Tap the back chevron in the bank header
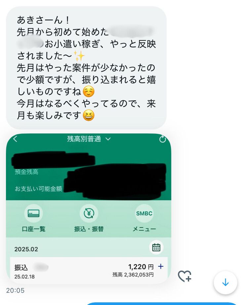Screen dimensions: 248x305 pos(15,139)
